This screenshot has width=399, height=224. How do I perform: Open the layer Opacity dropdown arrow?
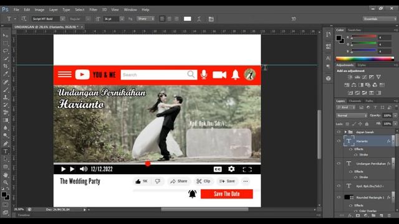395,116
